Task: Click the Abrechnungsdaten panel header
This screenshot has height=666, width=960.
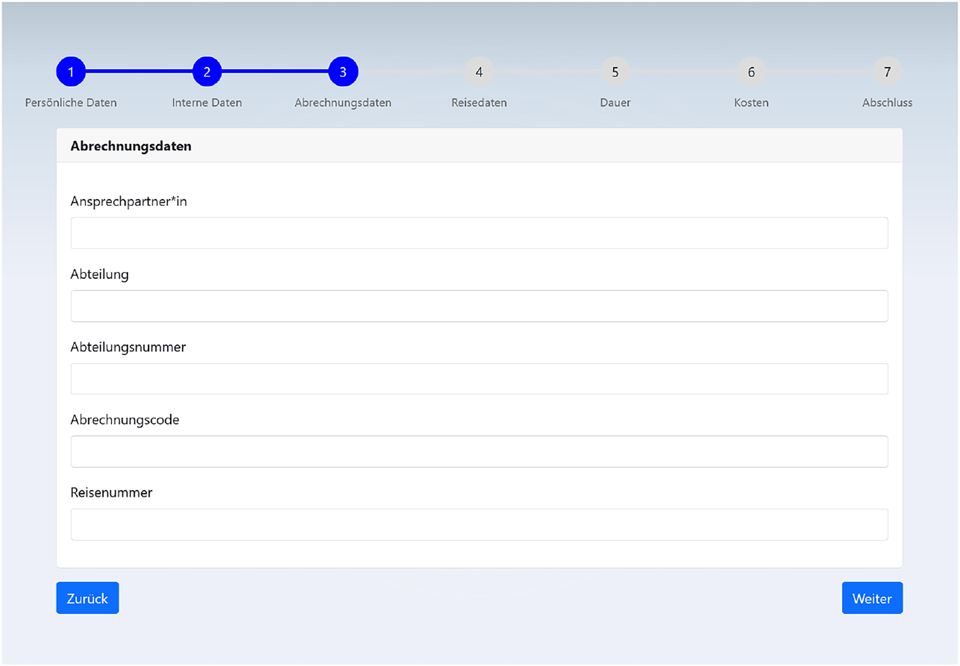Action: point(131,145)
